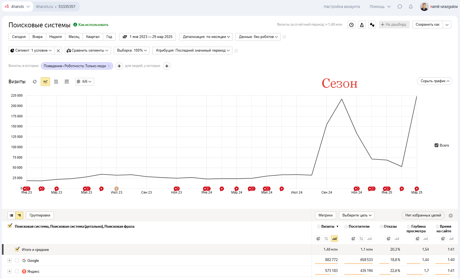The height and width of the screenshot is (279, 460).
Task: Click the export report icon
Action: click(362, 25)
